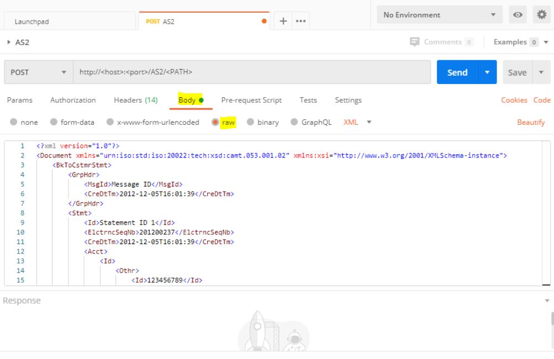
Task: Select GraphQL body type
Action: pyautogui.click(x=294, y=123)
